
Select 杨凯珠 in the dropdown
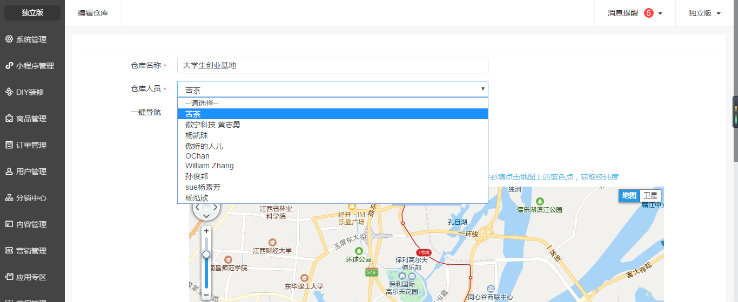[333, 135]
